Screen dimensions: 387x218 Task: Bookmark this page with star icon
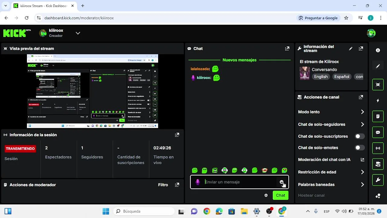tap(346, 18)
